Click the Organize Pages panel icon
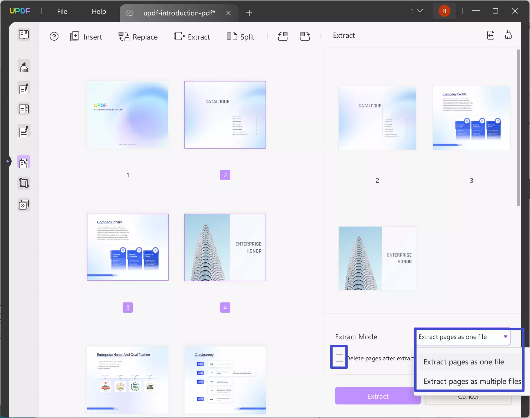The image size is (530, 418). tap(23, 162)
